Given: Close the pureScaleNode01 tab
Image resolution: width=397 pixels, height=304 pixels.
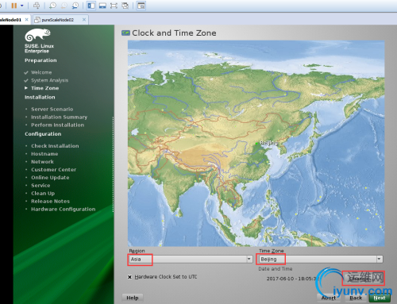Looking at the screenshot, I should click(26, 20).
